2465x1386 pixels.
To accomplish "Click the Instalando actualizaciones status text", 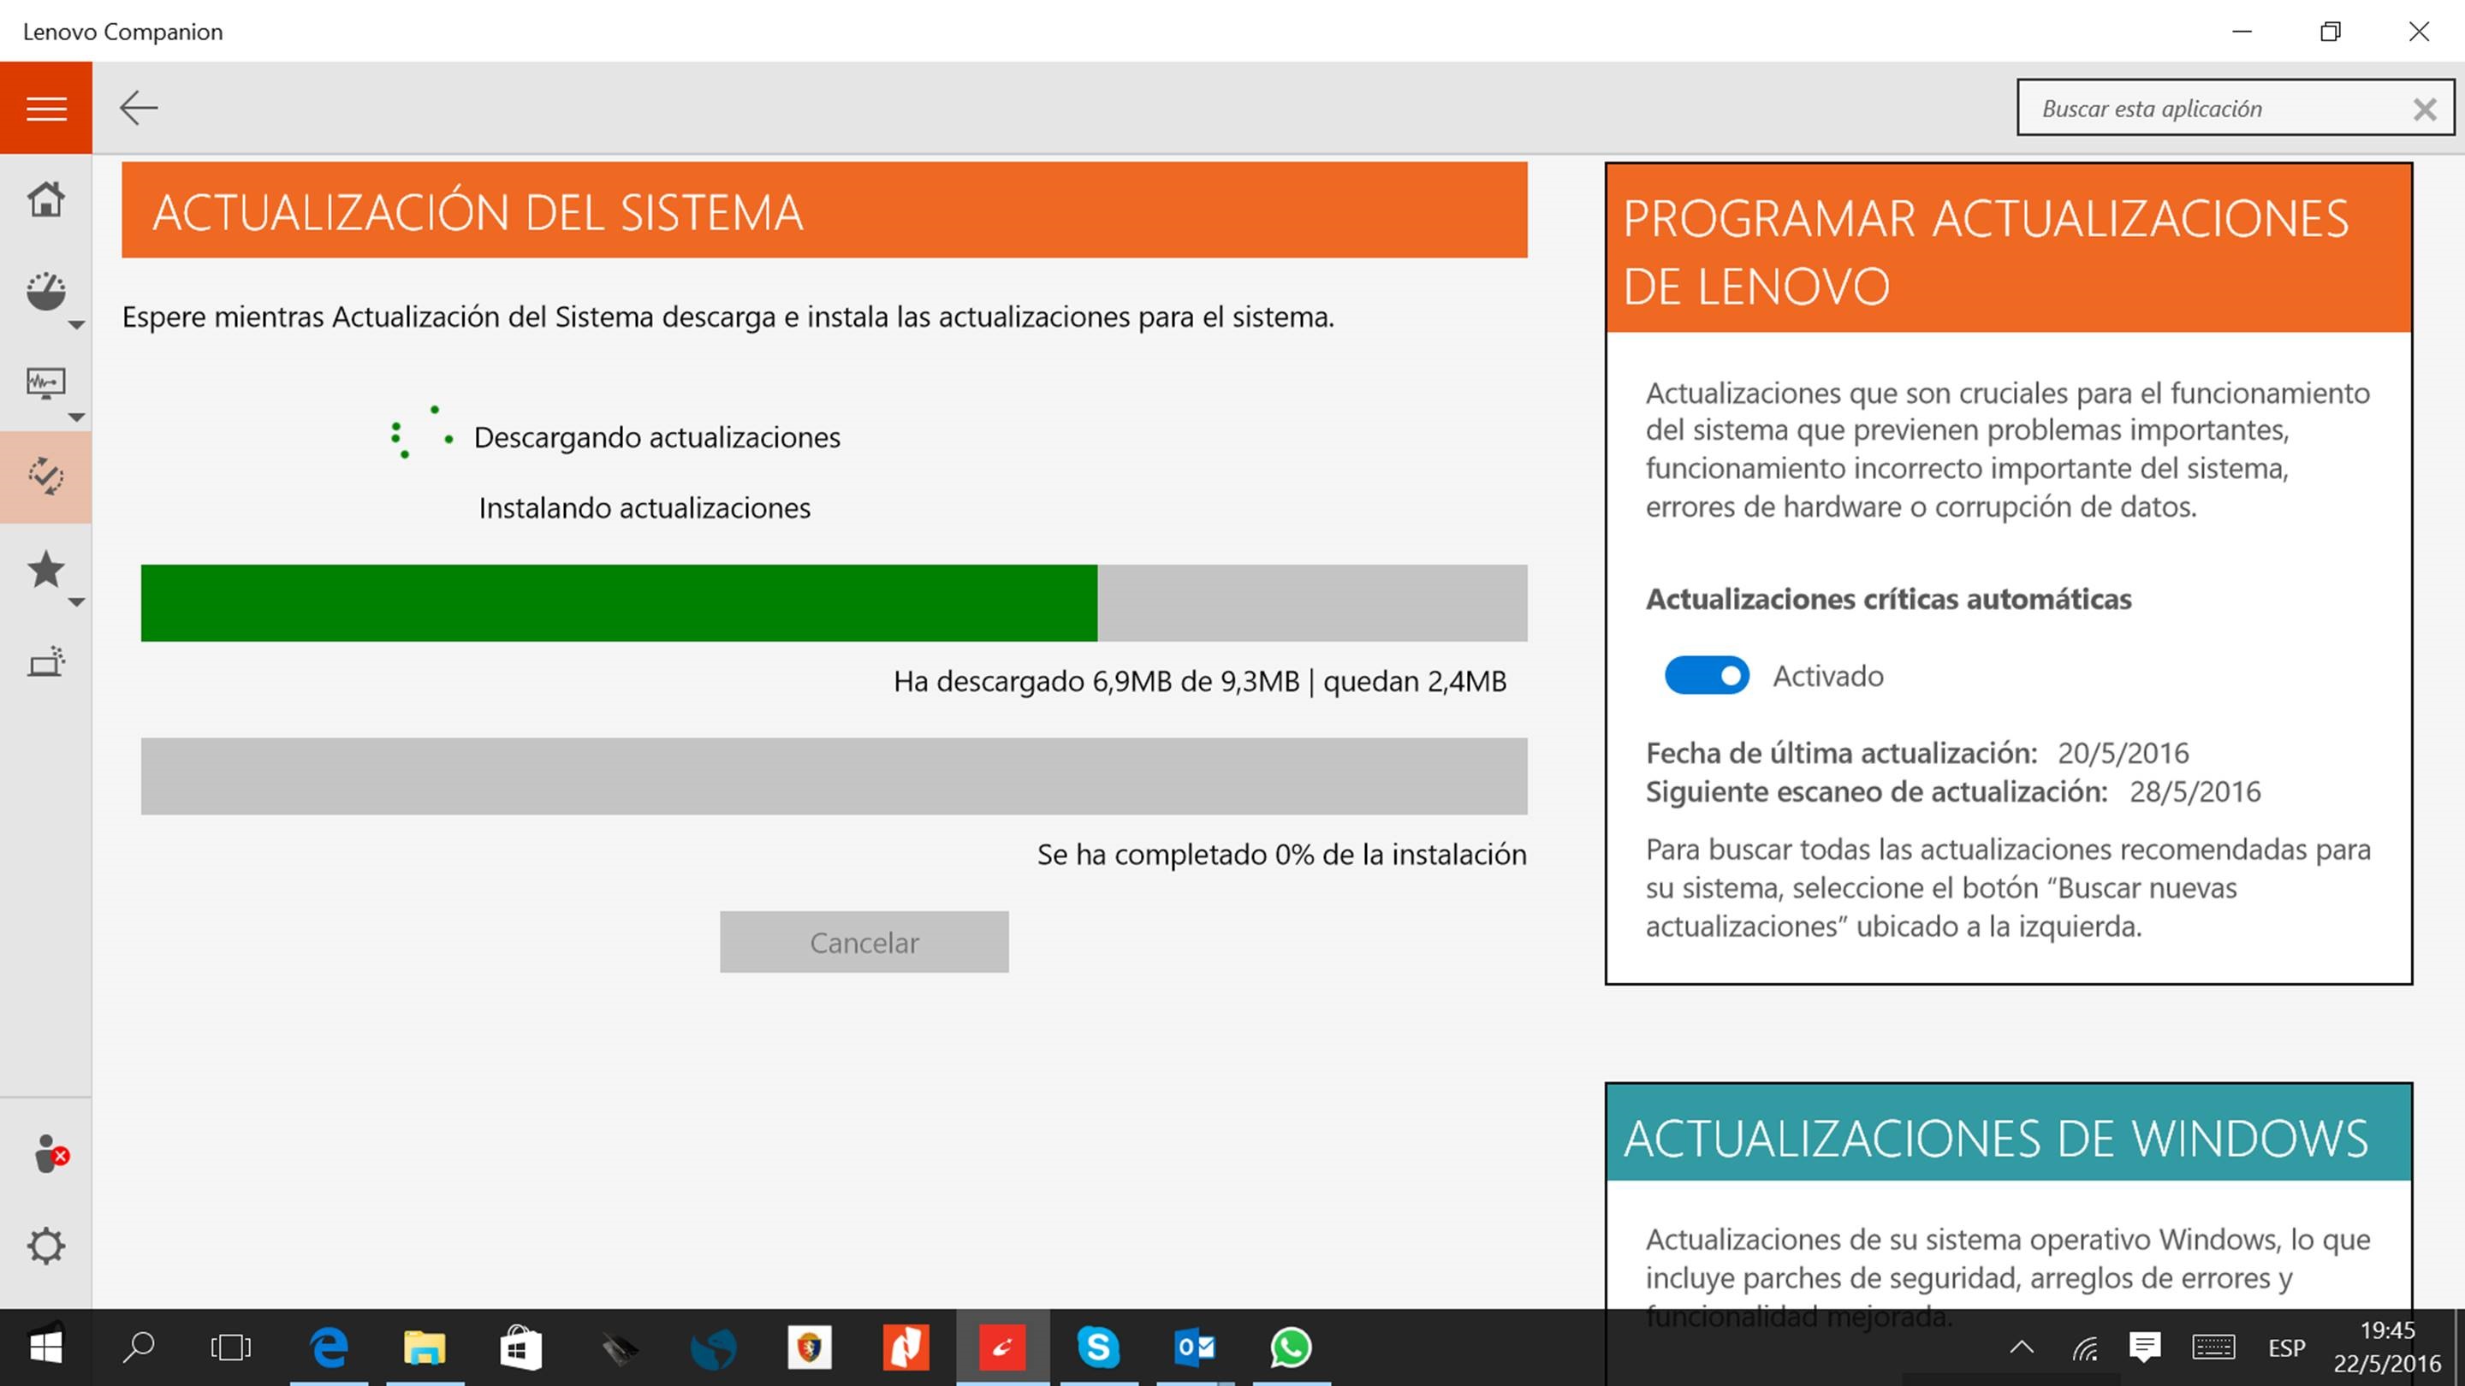I will point(645,508).
